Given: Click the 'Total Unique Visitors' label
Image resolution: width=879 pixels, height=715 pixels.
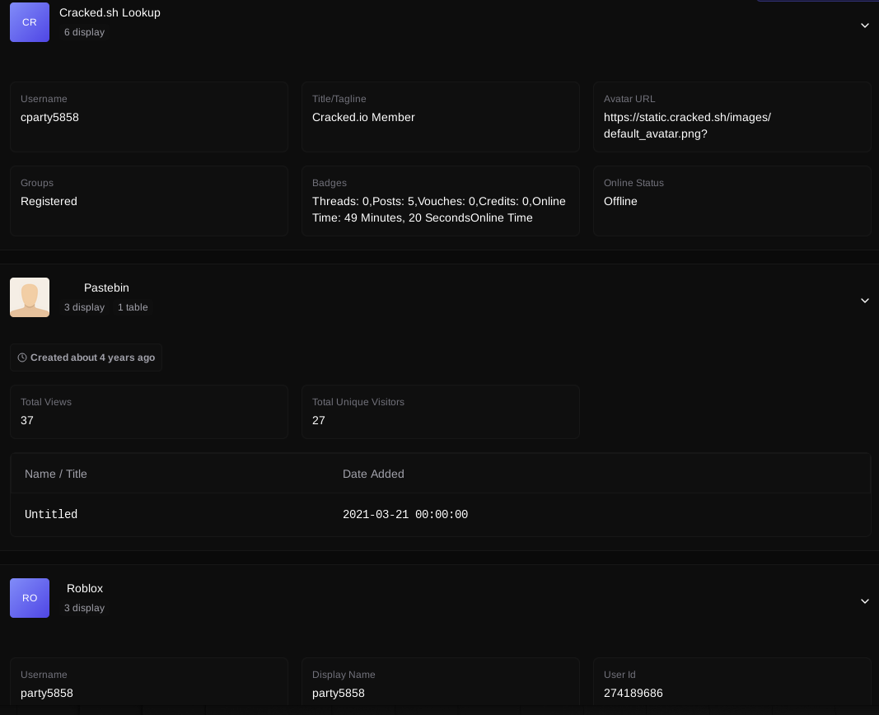Looking at the screenshot, I should pyautogui.click(x=358, y=402).
